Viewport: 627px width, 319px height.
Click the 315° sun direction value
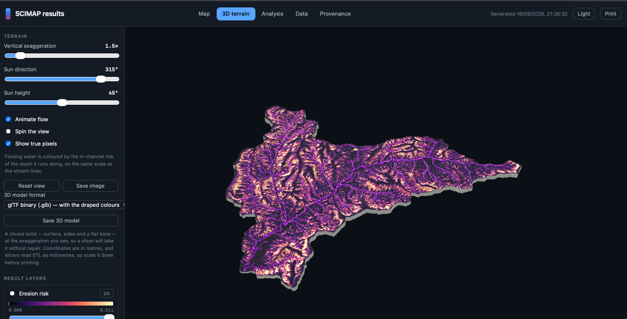click(x=111, y=70)
